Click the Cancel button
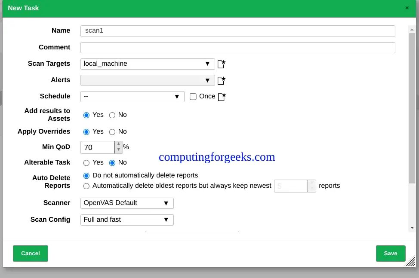Screen dimensions: 419x278 [x=31, y=254]
